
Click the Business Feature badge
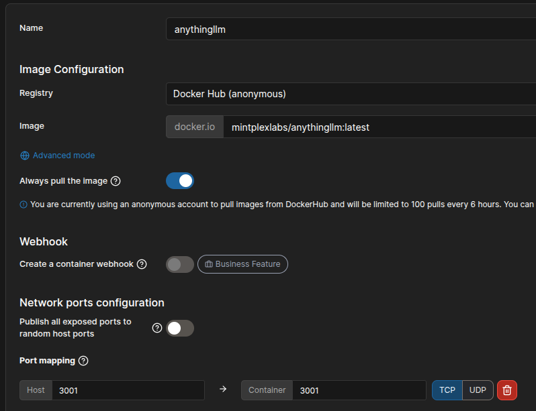pos(242,264)
